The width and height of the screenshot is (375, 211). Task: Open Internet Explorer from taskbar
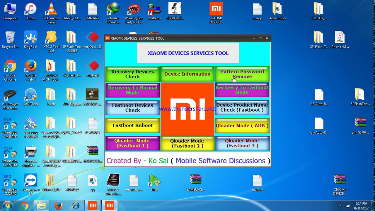coord(76,206)
